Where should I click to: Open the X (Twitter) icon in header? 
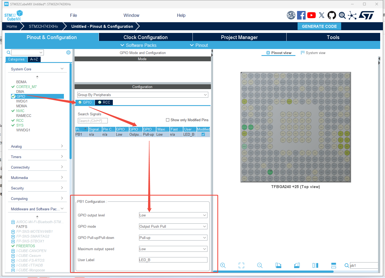point(322,15)
